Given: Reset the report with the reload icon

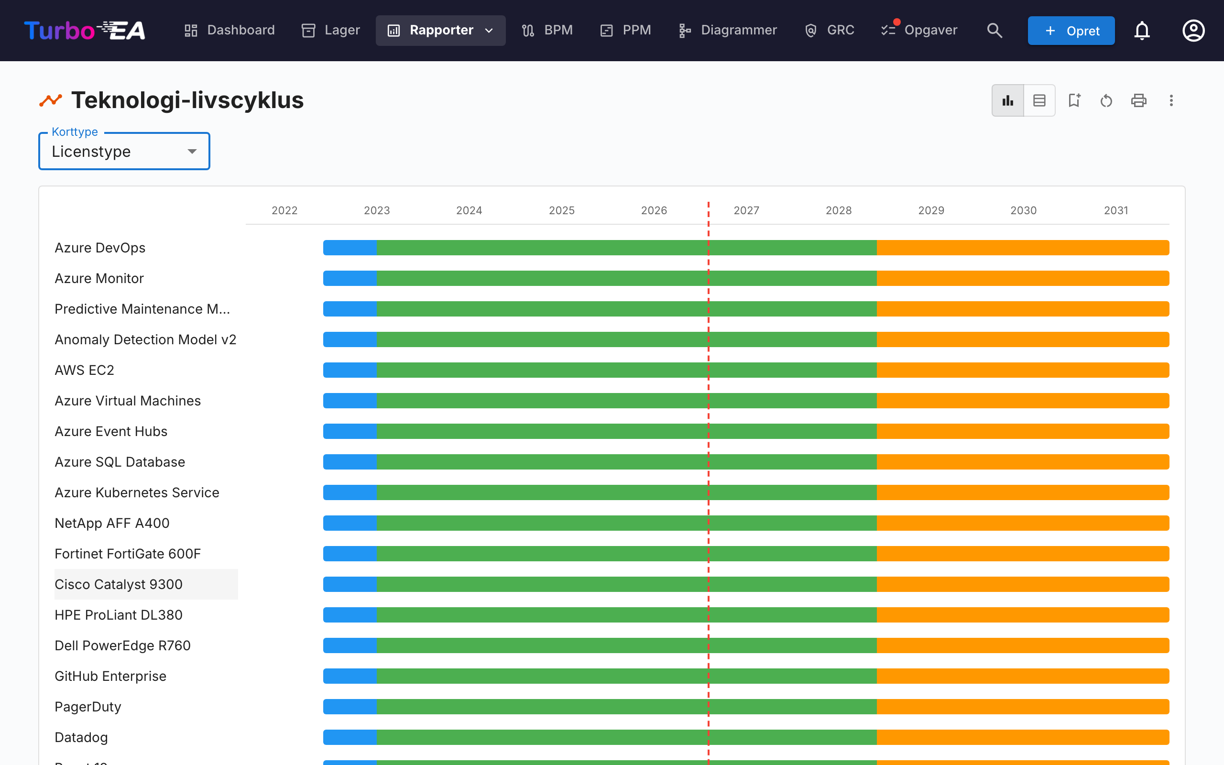Looking at the screenshot, I should pyautogui.click(x=1107, y=100).
